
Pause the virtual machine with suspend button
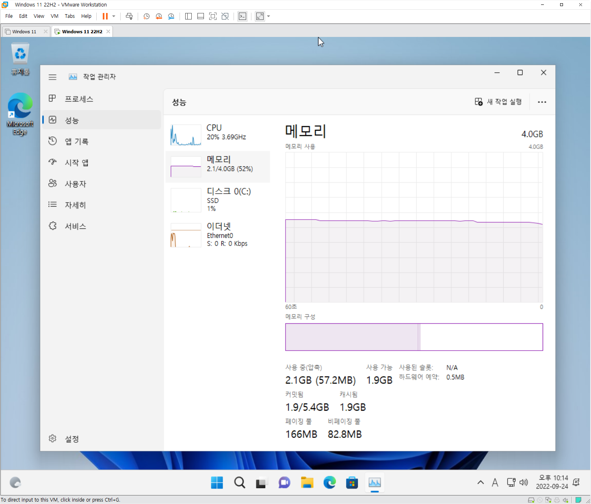105,16
